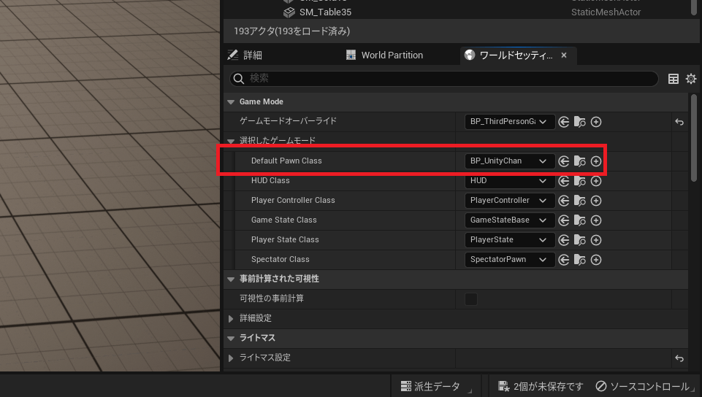Reset ライトマス設定 to default value

point(679,358)
